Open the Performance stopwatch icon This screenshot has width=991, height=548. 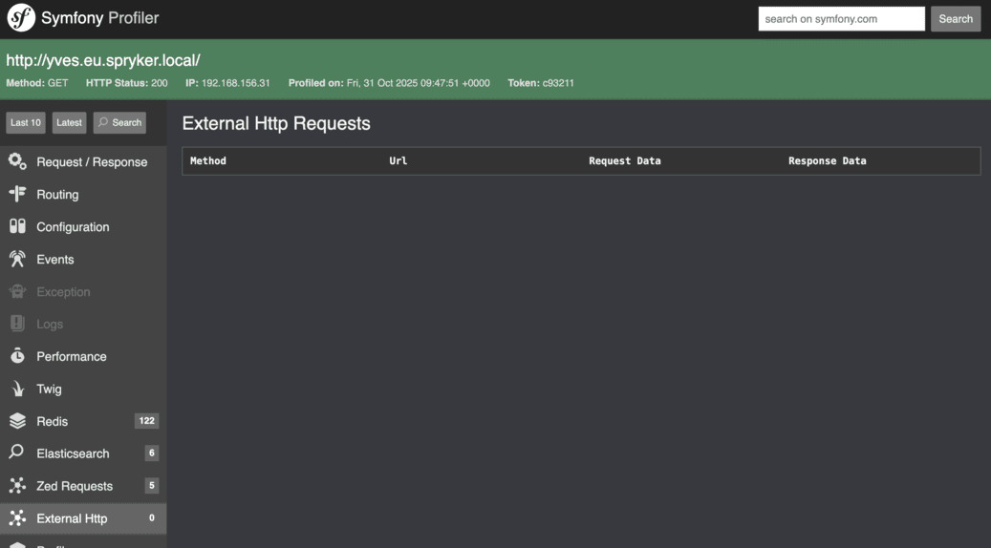tap(17, 356)
